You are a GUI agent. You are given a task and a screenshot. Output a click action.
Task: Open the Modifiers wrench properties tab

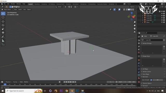click(139, 63)
